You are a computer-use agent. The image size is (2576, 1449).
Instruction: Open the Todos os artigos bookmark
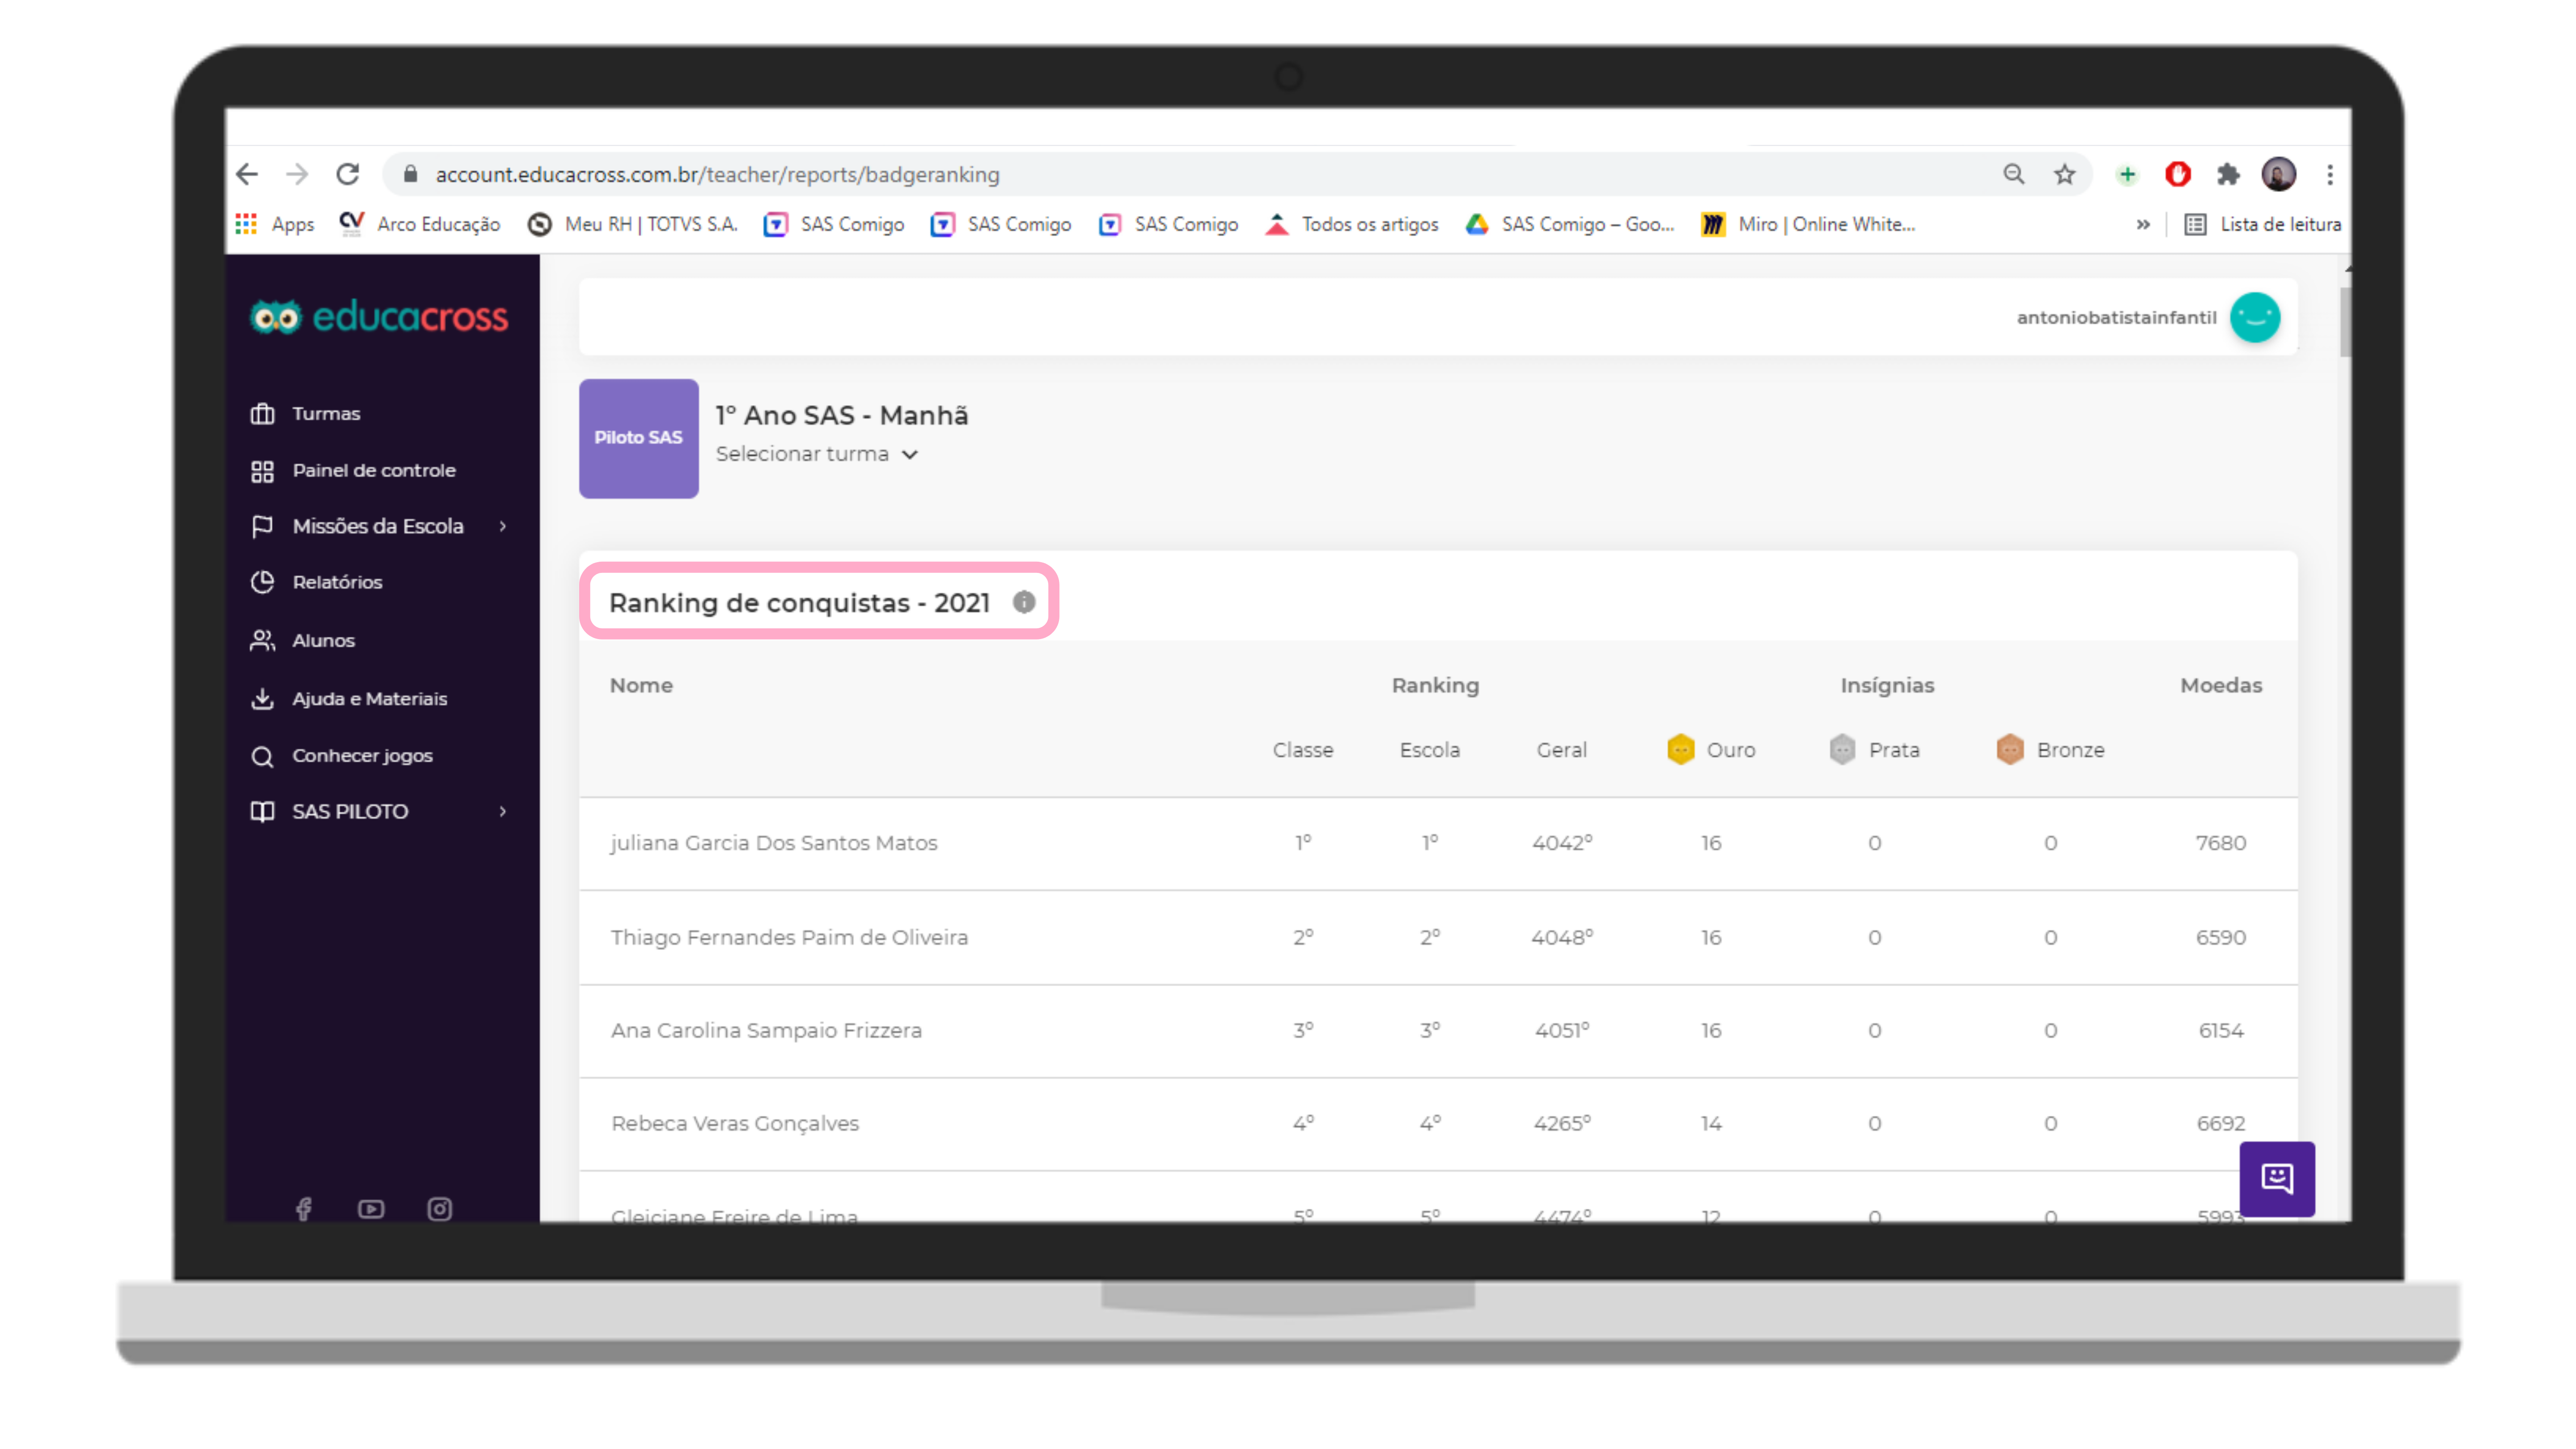[1352, 224]
